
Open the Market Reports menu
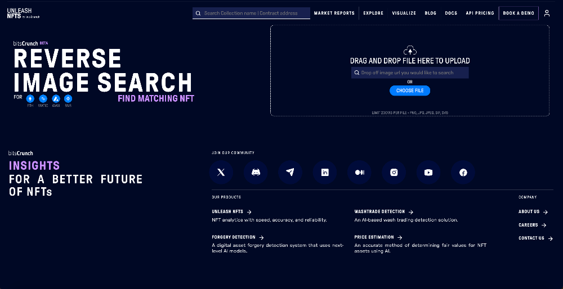[334, 13]
